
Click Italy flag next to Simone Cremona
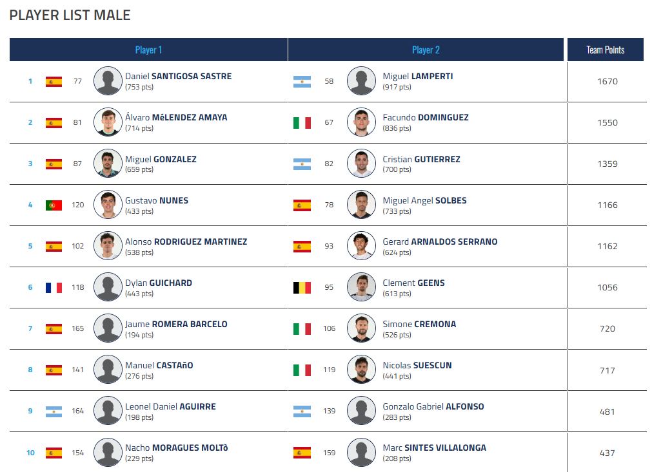302,329
